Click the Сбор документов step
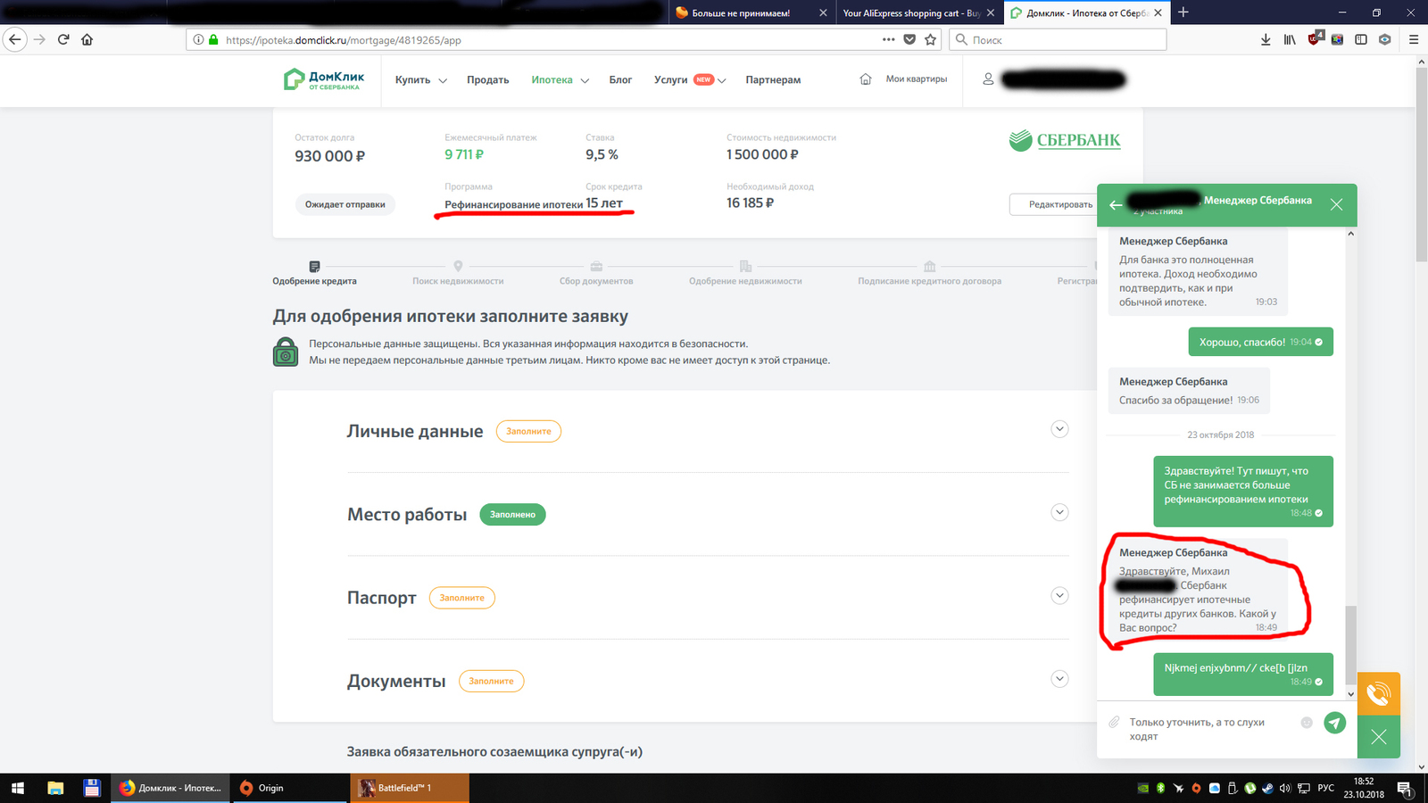1428x803 pixels. [x=596, y=273]
